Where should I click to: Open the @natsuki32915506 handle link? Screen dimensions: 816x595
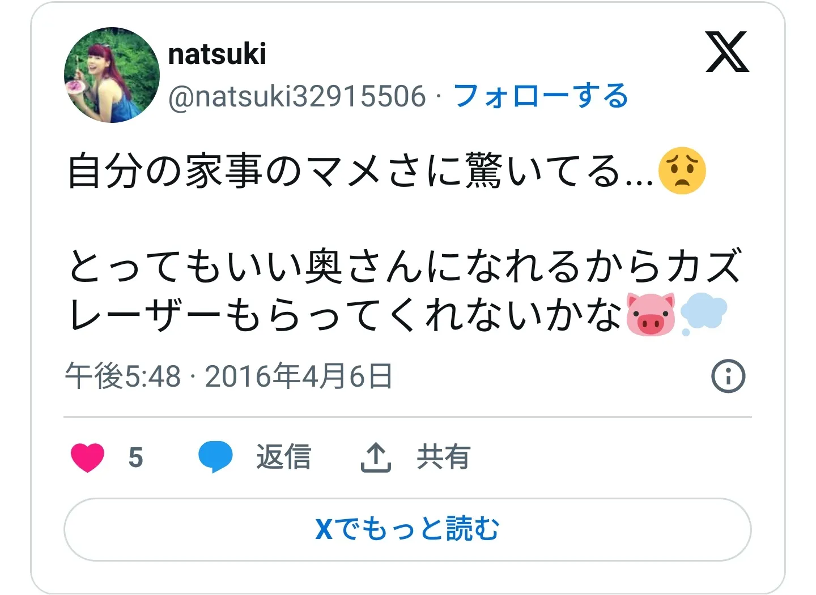pyautogui.click(x=297, y=96)
